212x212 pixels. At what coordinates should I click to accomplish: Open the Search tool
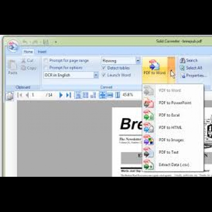pyautogui.click(x=189, y=61)
